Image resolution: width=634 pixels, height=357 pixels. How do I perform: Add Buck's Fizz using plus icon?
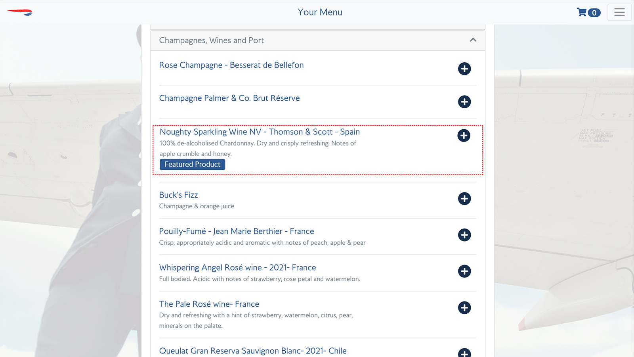point(464,198)
